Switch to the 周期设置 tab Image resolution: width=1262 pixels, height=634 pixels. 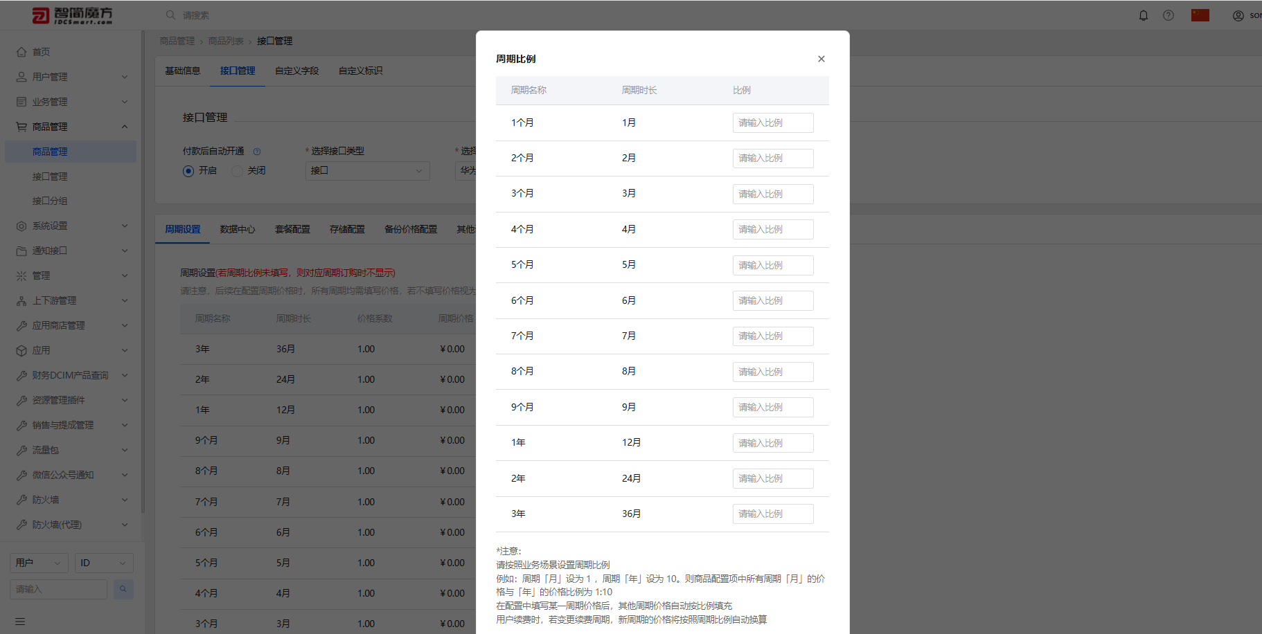[x=182, y=229]
